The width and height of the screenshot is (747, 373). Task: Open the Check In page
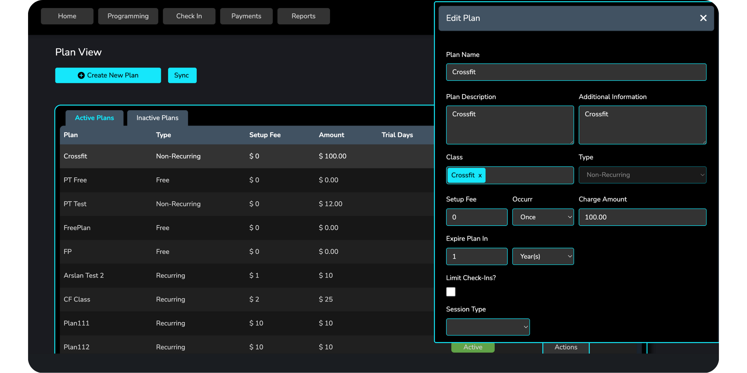(x=189, y=16)
